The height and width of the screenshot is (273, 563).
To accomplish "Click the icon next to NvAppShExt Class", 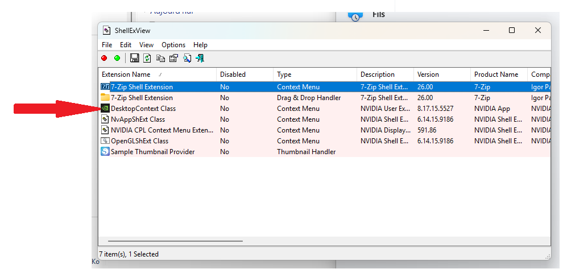I will 105,119.
